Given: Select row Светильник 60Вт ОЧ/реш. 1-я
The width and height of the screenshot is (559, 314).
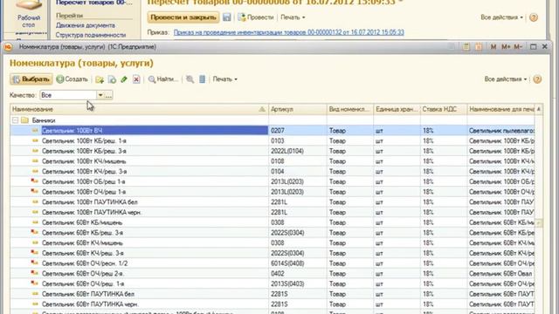Looking at the screenshot, I should point(273,283).
